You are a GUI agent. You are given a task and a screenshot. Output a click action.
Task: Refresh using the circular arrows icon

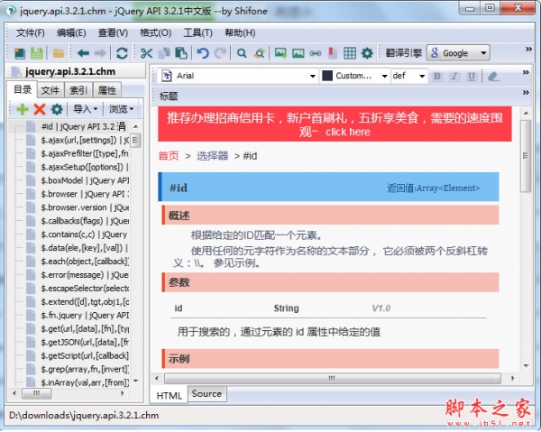coord(122,53)
